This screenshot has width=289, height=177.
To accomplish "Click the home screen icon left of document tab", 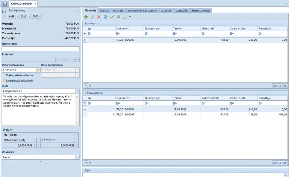I will 5,3.
